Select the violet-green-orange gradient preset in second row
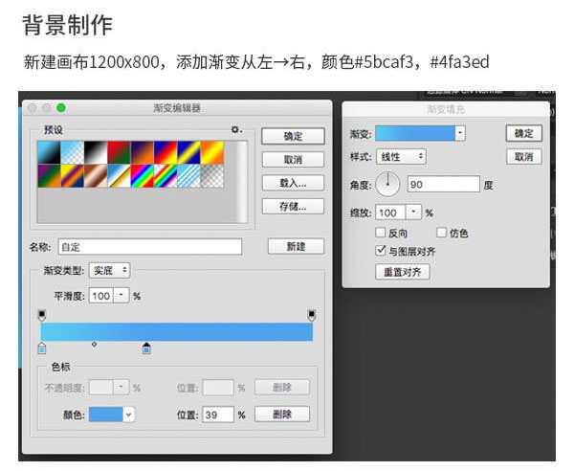Screen dimensions: 574x471 (49, 176)
